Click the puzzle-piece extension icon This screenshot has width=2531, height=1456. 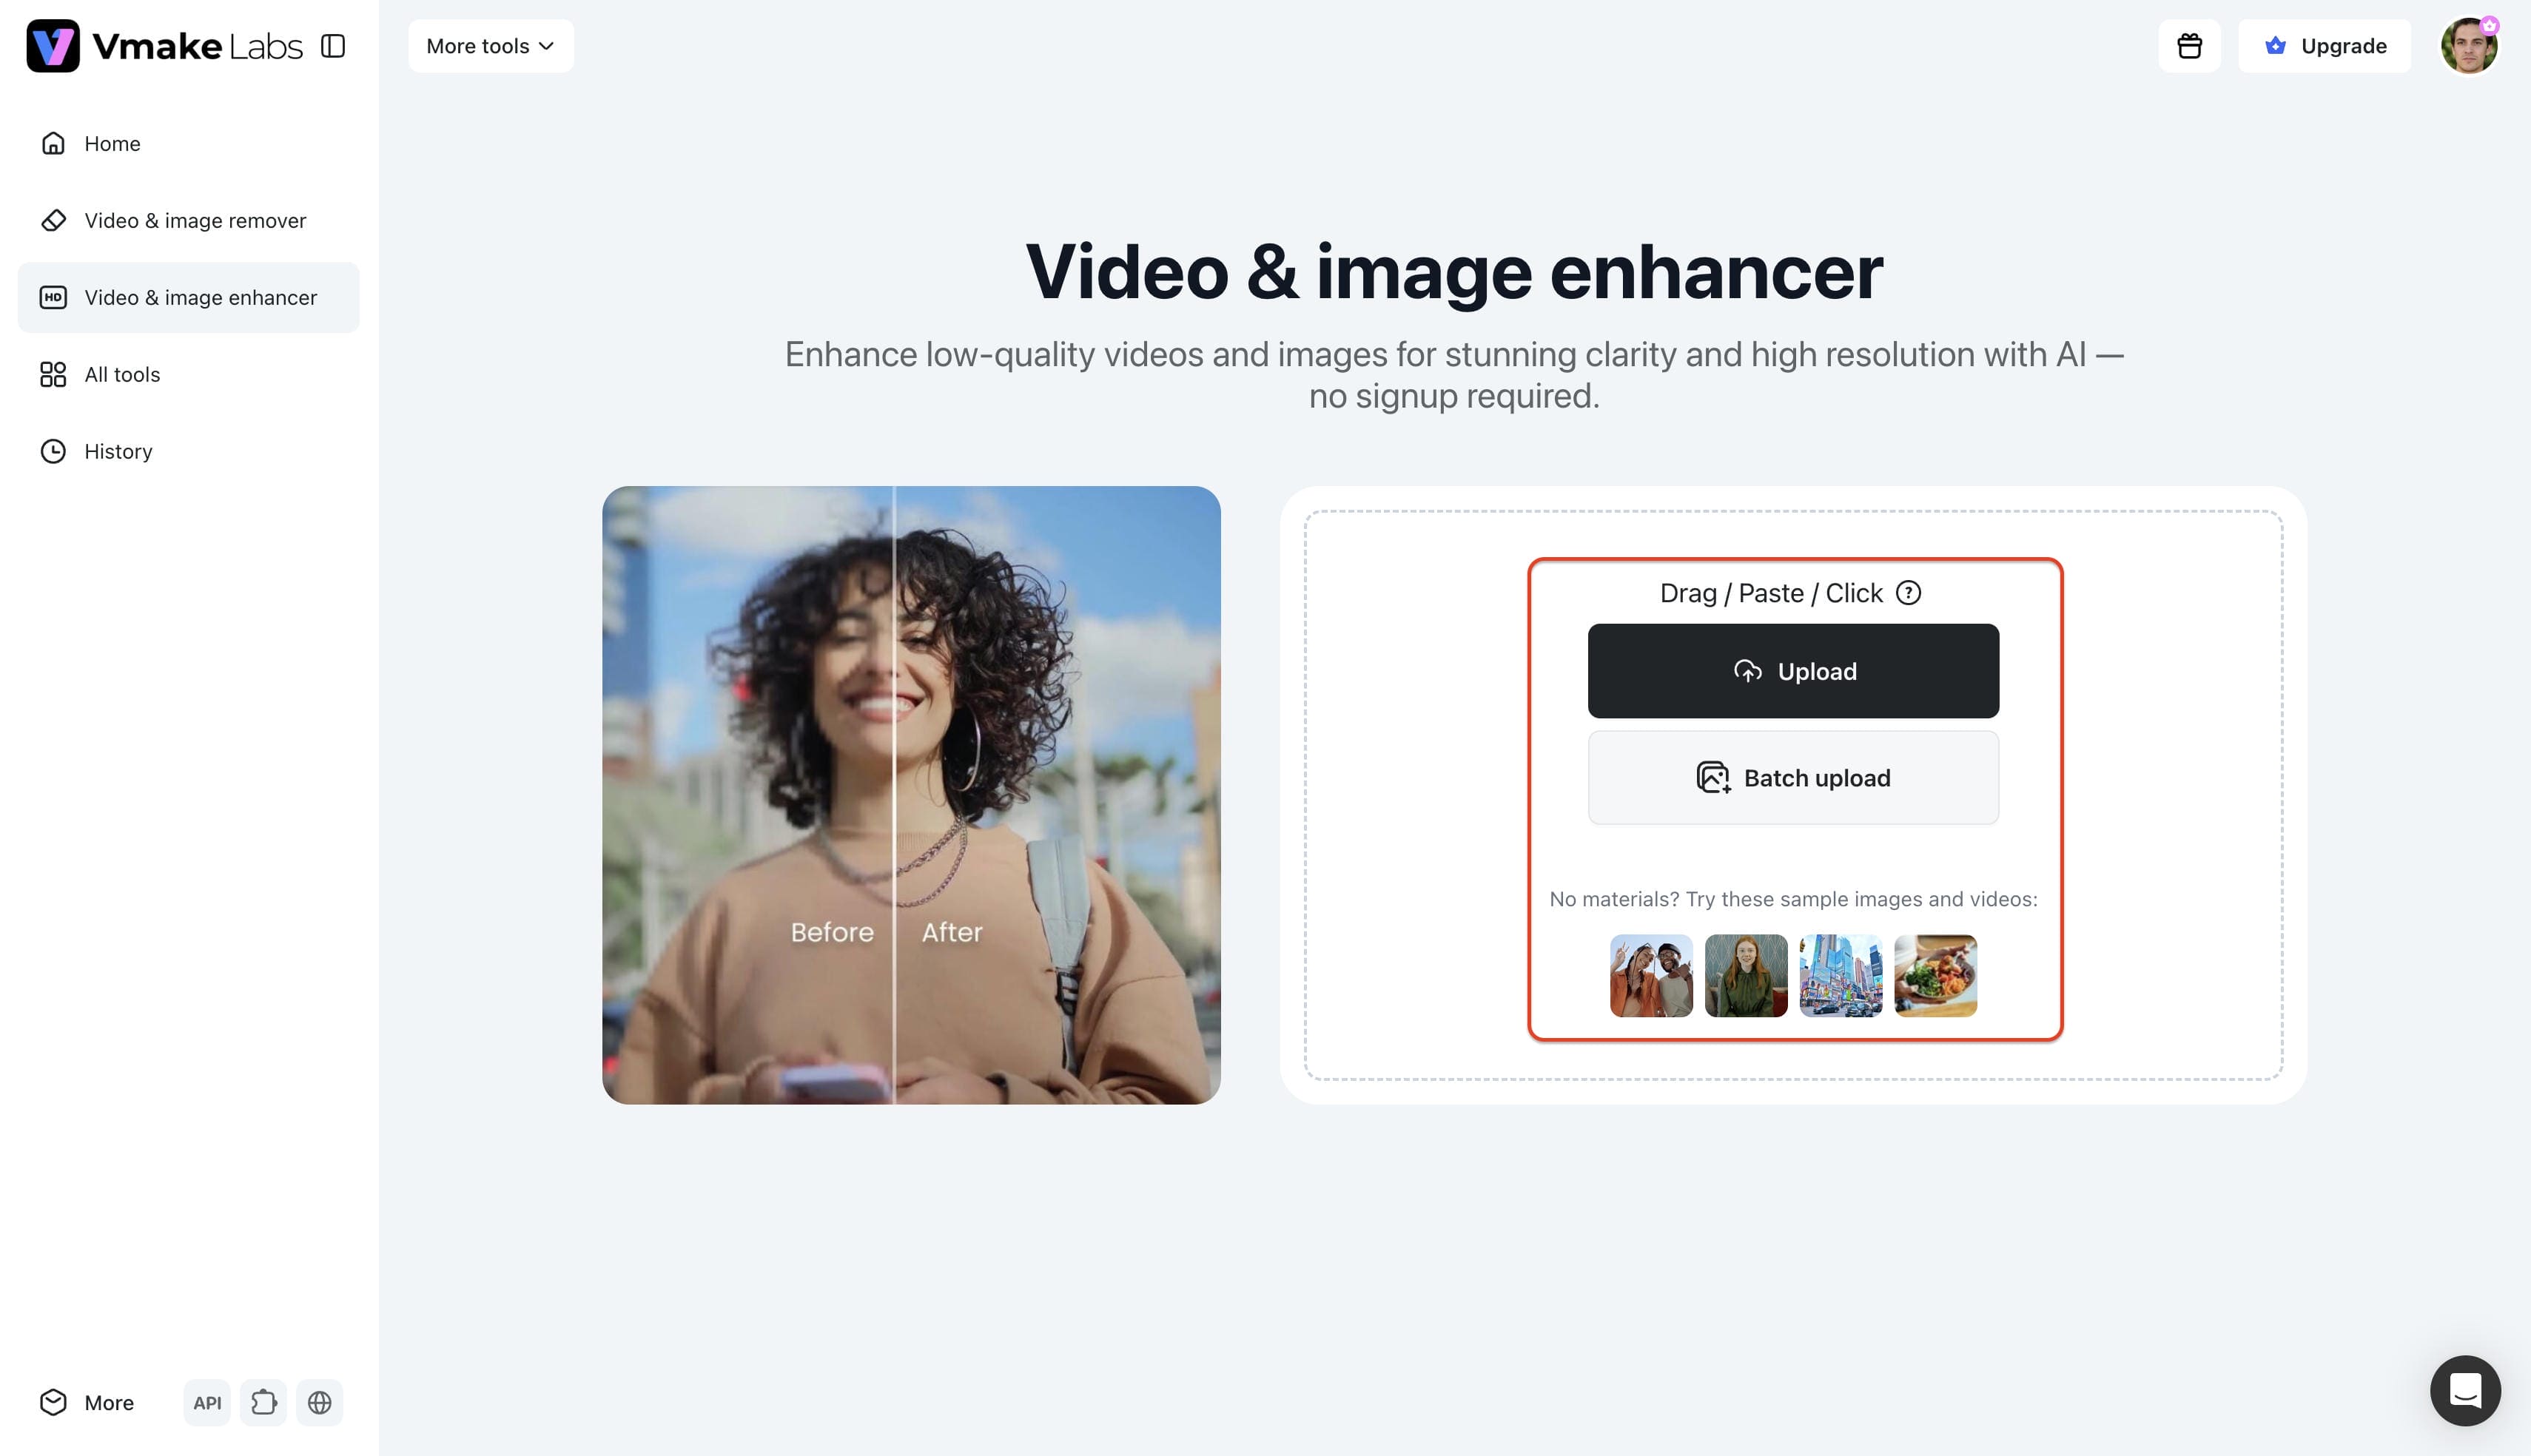click(x=264, y=1402)
